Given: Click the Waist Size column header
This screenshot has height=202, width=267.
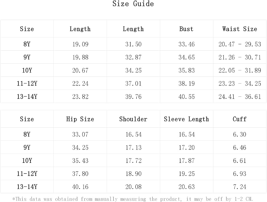Looking at the screenshot, I should point(239,29).
